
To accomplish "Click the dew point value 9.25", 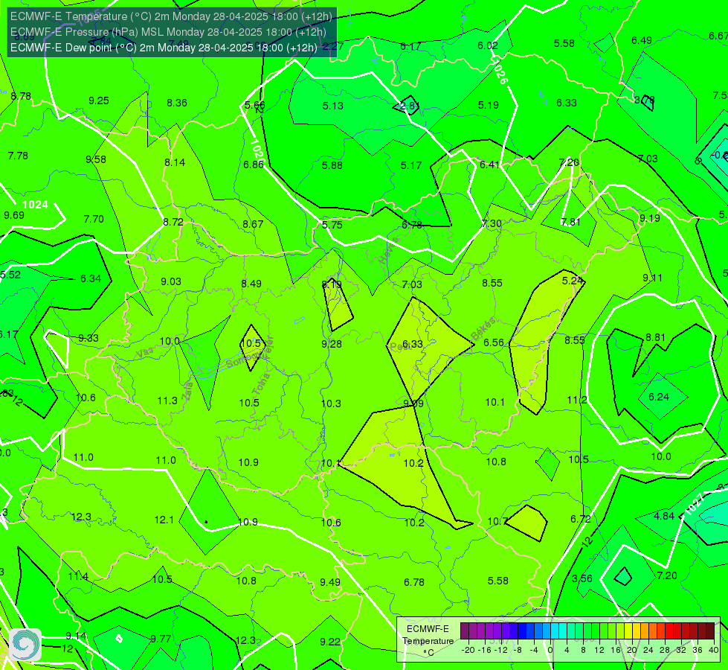I will click(99, 100).
